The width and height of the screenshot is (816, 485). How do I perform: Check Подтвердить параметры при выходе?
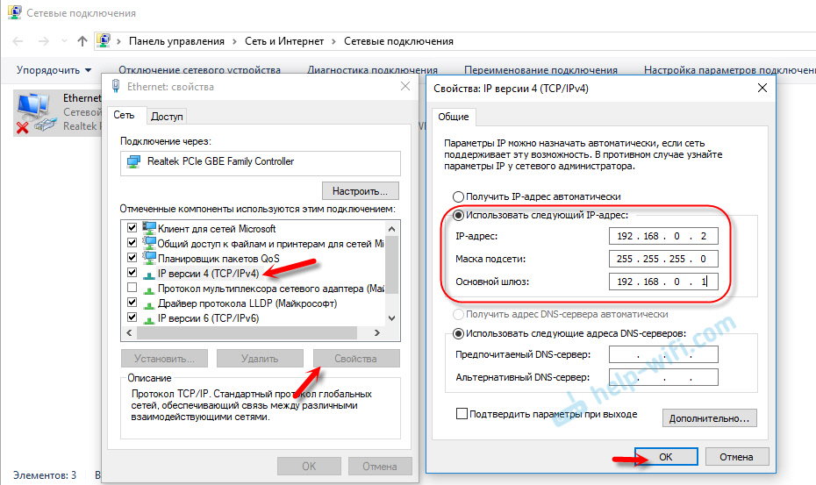click(x=462, y=414)
